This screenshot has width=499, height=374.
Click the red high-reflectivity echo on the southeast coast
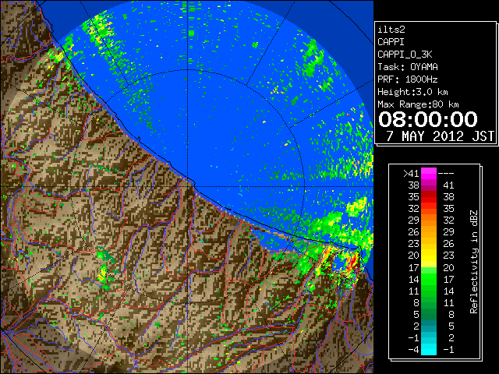[352, 263]
